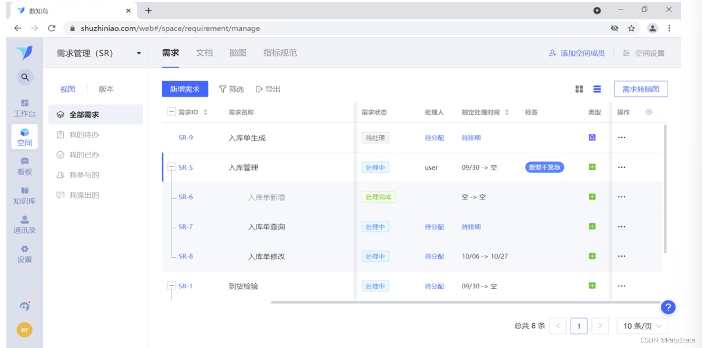This screenshot has height=348, width=702.
Task: Open the 10 条/页 page size dropdown
Action: pos(642,326)
